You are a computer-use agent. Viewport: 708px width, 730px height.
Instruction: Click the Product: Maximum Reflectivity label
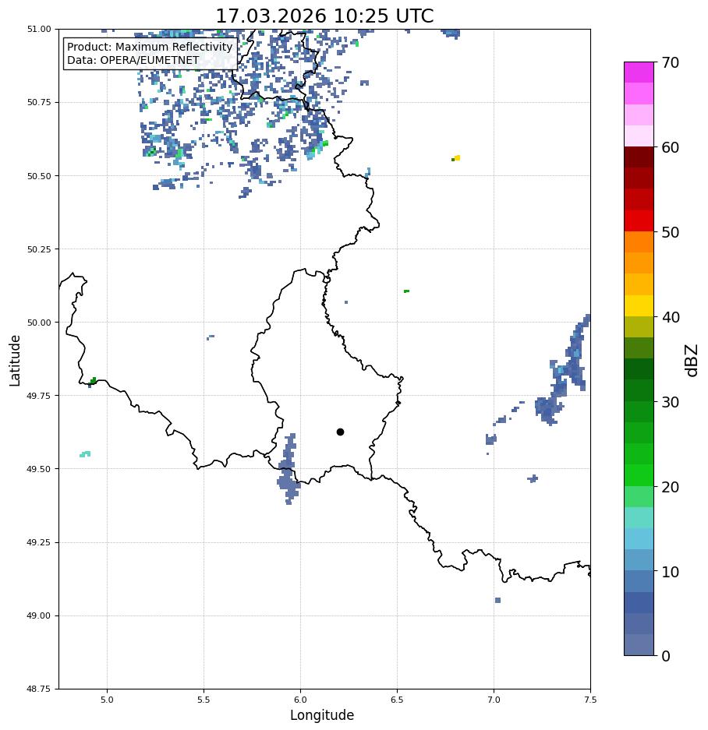(x=150, y=47)
